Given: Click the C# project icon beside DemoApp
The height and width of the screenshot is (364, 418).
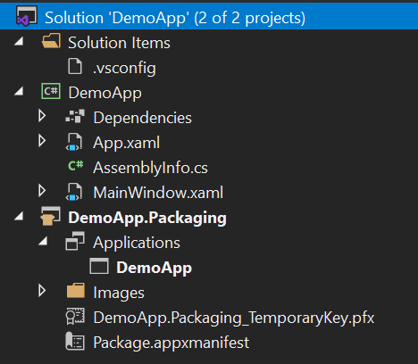Looking at the screenshot, I should coord(51,91).
